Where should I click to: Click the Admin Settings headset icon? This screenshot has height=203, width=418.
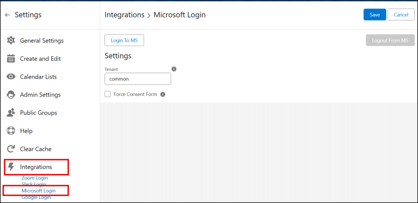[11, 95]
